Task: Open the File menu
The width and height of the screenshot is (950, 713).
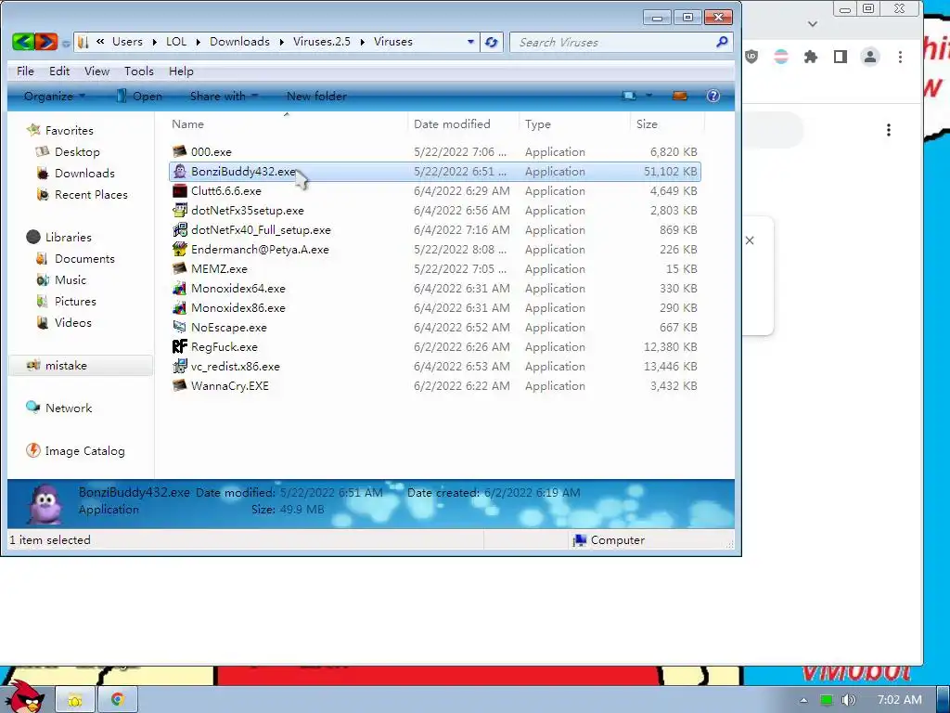Action: (25, 71)
